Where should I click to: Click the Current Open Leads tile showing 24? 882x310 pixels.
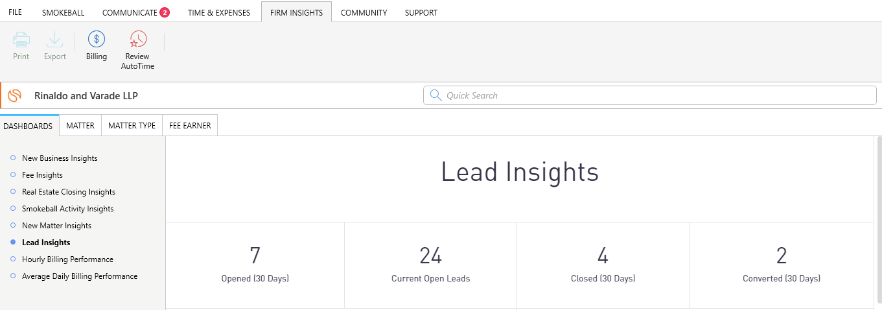click(430, 265)
